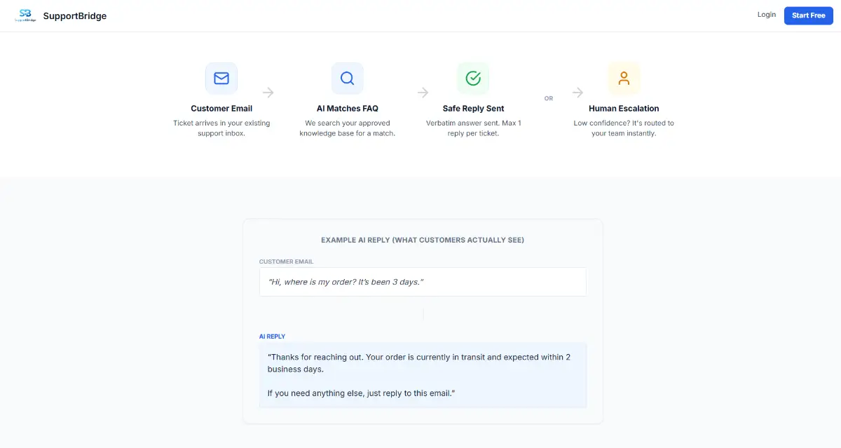This screenshot has width=841, height=448.
Task: Click the "Safe Reply Sent" step heading
Action: point(474,109)
